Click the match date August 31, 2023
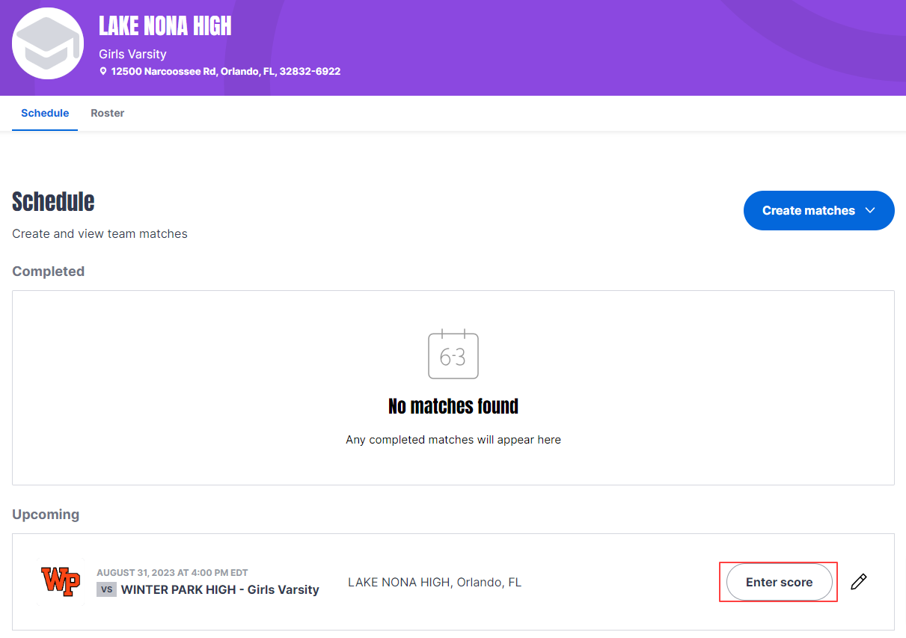Image resolution: width=906 pixels, height=638 pixels. pyautogui.click(x=172, y=573)
